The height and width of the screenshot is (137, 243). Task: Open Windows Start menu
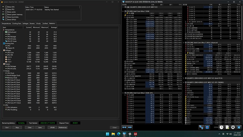point(107,134)
